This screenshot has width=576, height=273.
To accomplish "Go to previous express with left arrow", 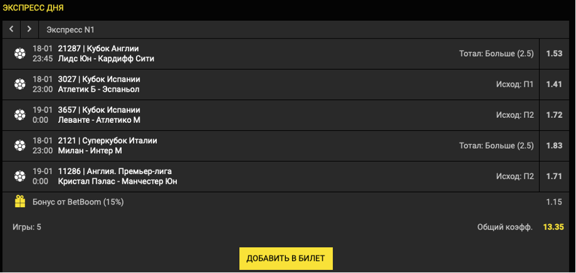I will tap(11, 29).
